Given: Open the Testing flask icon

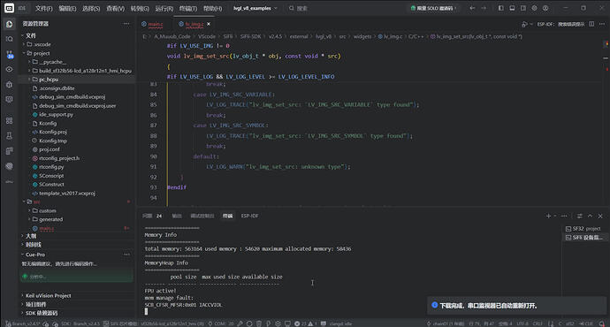Looking at the screenshot, I should (x=9, y=136).
